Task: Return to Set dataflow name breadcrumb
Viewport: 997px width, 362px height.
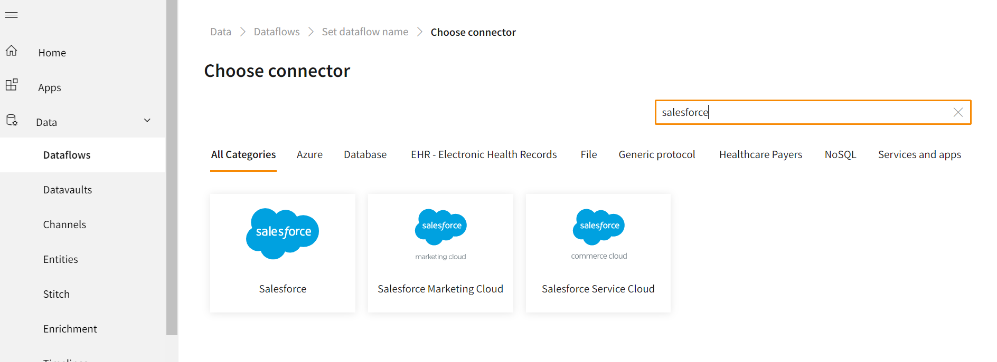Action: pyautogui.click(x=365, y=32)
